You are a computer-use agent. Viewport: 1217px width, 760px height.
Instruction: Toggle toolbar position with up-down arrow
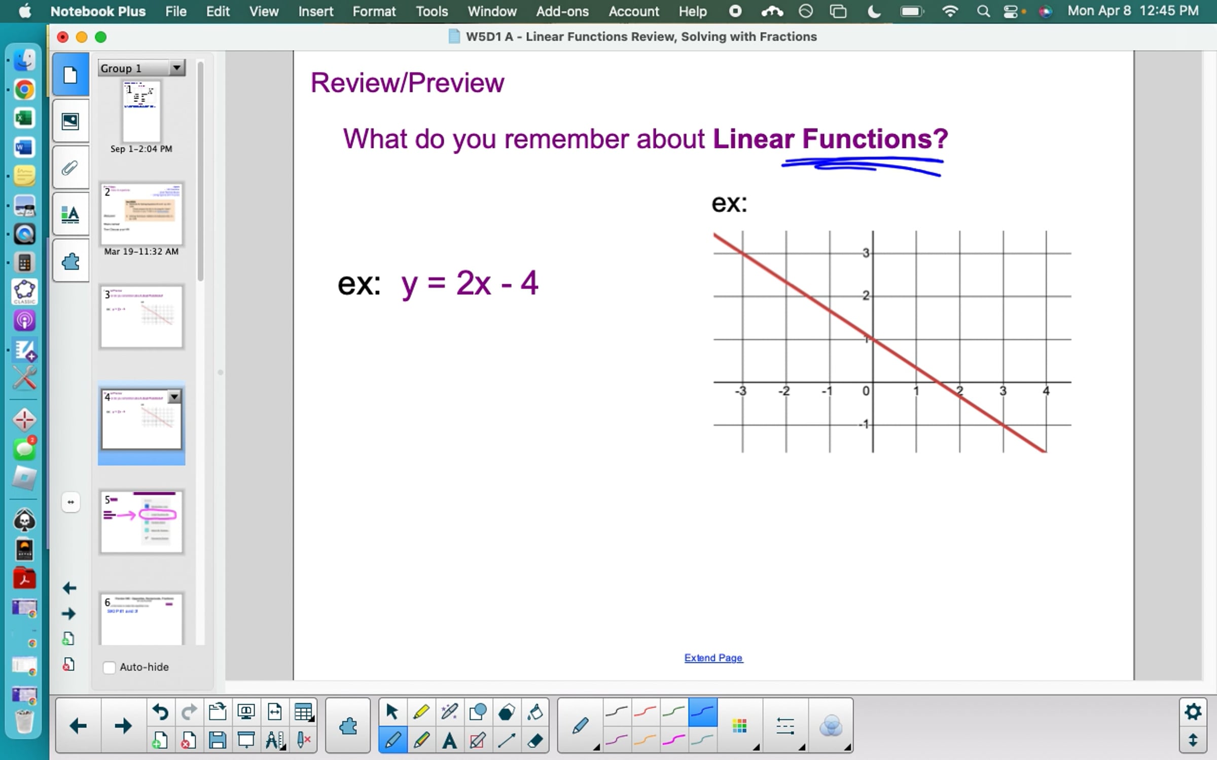pos(1193,740)
